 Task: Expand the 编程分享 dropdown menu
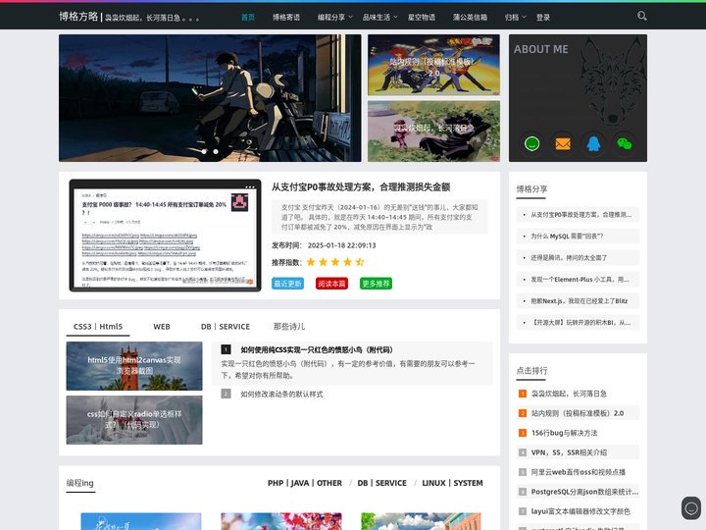[x=334, y=17]
